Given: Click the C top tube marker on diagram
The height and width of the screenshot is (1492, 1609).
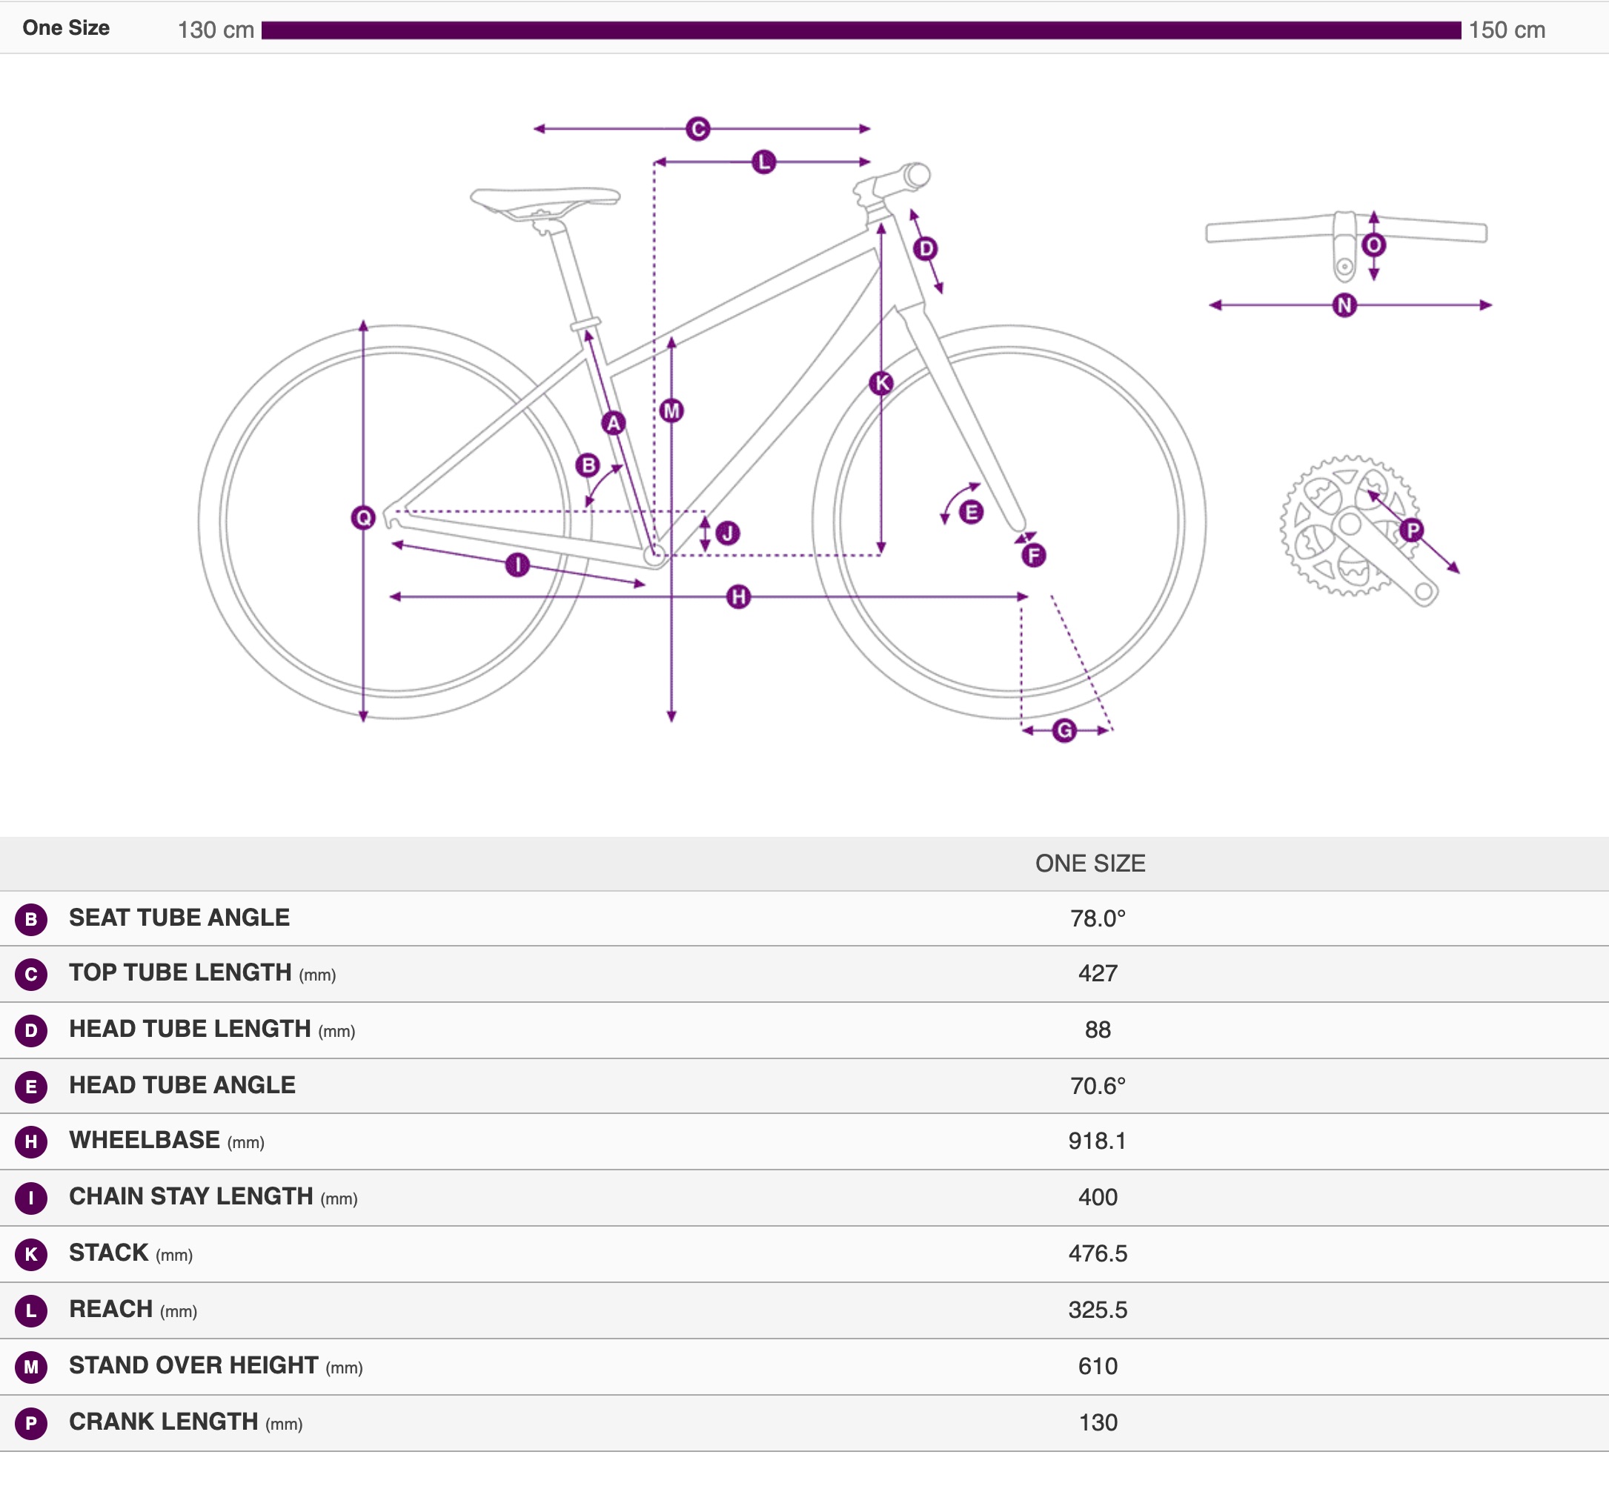Looking at the screenshot, I should pyautogui.click(x=697, y=128).
